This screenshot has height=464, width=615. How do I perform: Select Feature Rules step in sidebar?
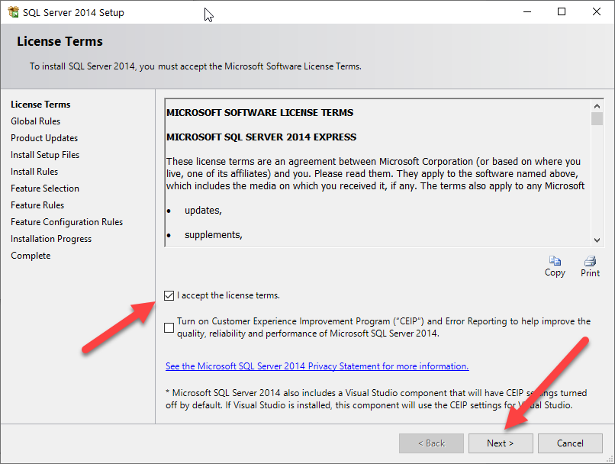coord(37,205)
